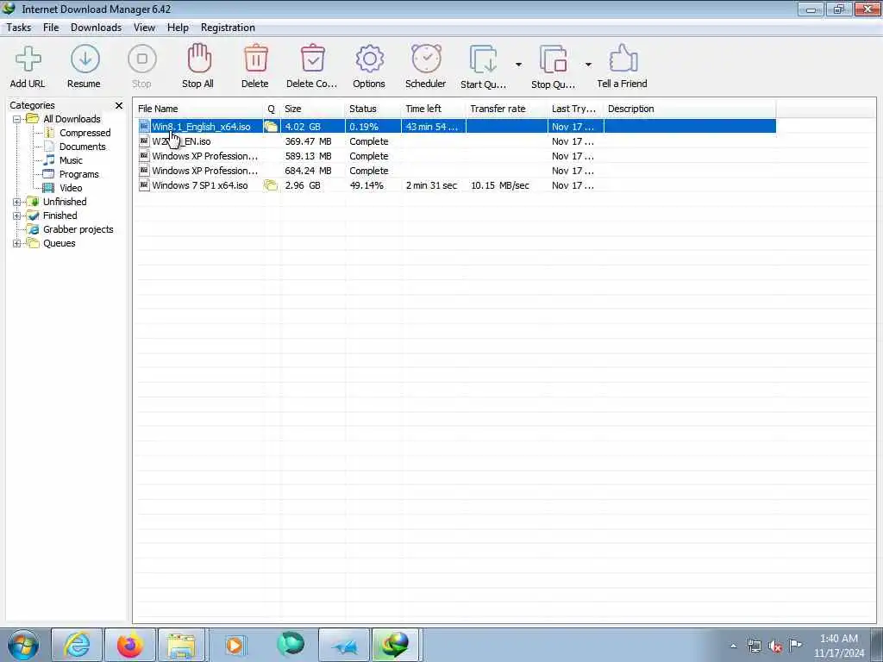Sort by Q queue column header
883x662 pixels.
(x=272, y=109)
